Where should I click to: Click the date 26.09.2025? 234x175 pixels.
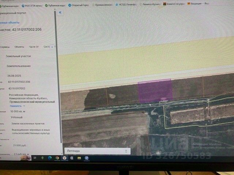click(x=14, y=76)
